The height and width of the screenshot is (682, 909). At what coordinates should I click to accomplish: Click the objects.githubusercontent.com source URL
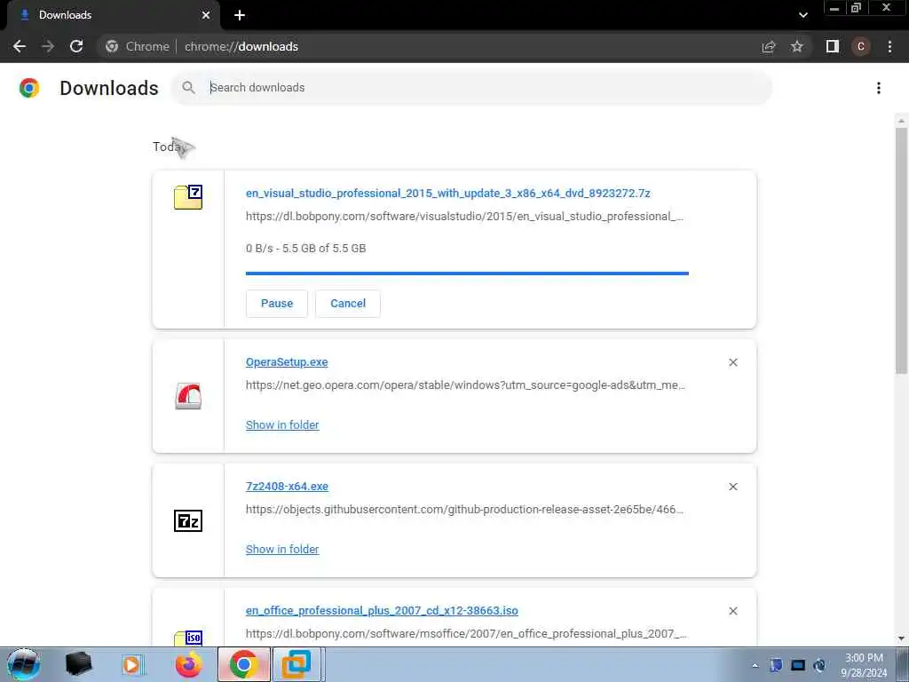coord(464,509)
